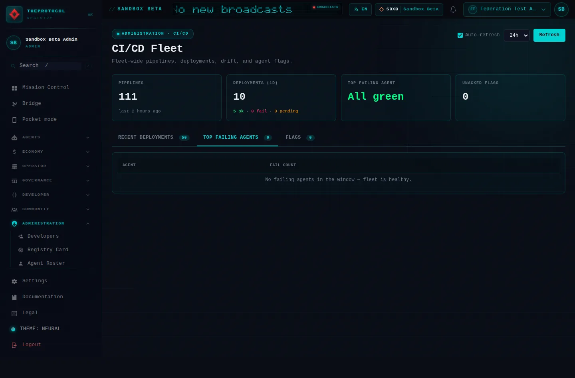Focus the Search input field
The height and width of the screenshot is (378, 575).
[50, 66]
